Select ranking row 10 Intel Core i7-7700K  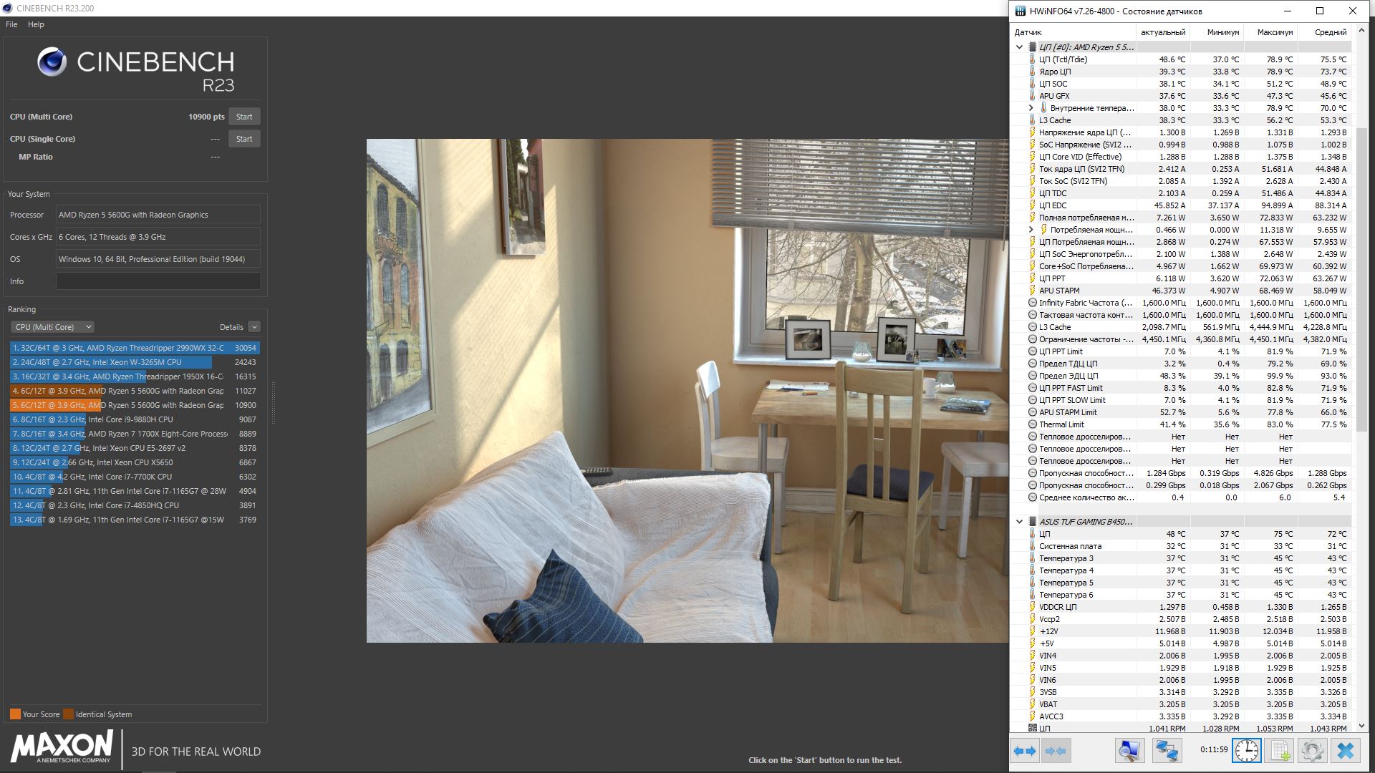pyautogui.click(x=135, y=477)
